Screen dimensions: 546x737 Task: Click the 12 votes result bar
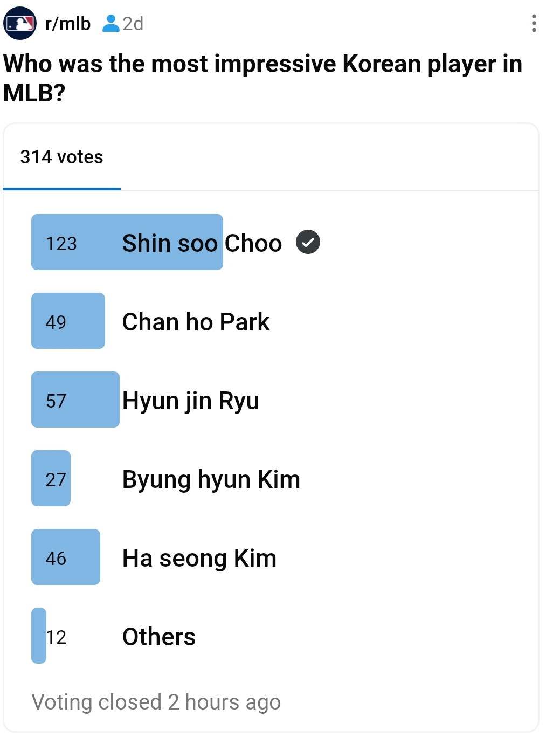pos(39,636)
